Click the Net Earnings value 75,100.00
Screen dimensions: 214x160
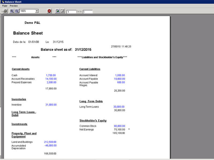click(x=119, y=130)
